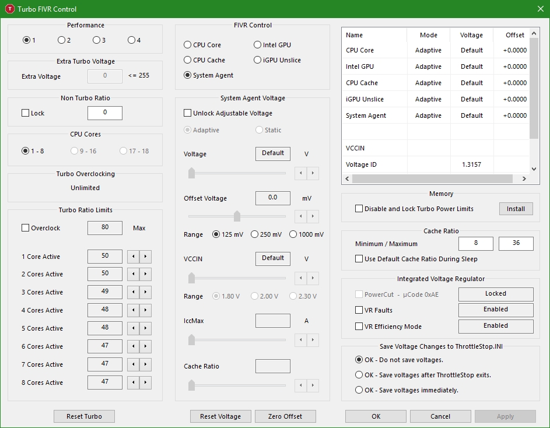The image size is (550, 428).
Task: Increase the 8 Cores Active ratio
Action: point(146,383)
